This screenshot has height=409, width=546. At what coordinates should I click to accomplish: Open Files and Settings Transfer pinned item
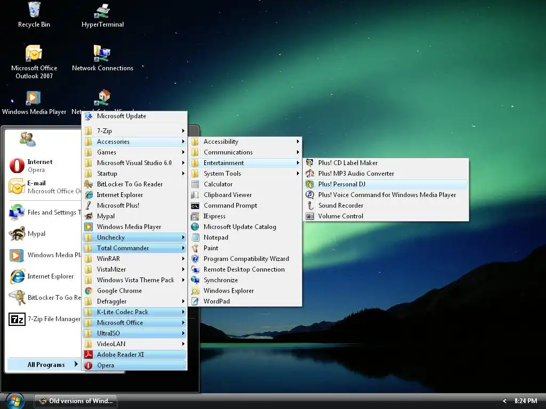click(44, 212)
